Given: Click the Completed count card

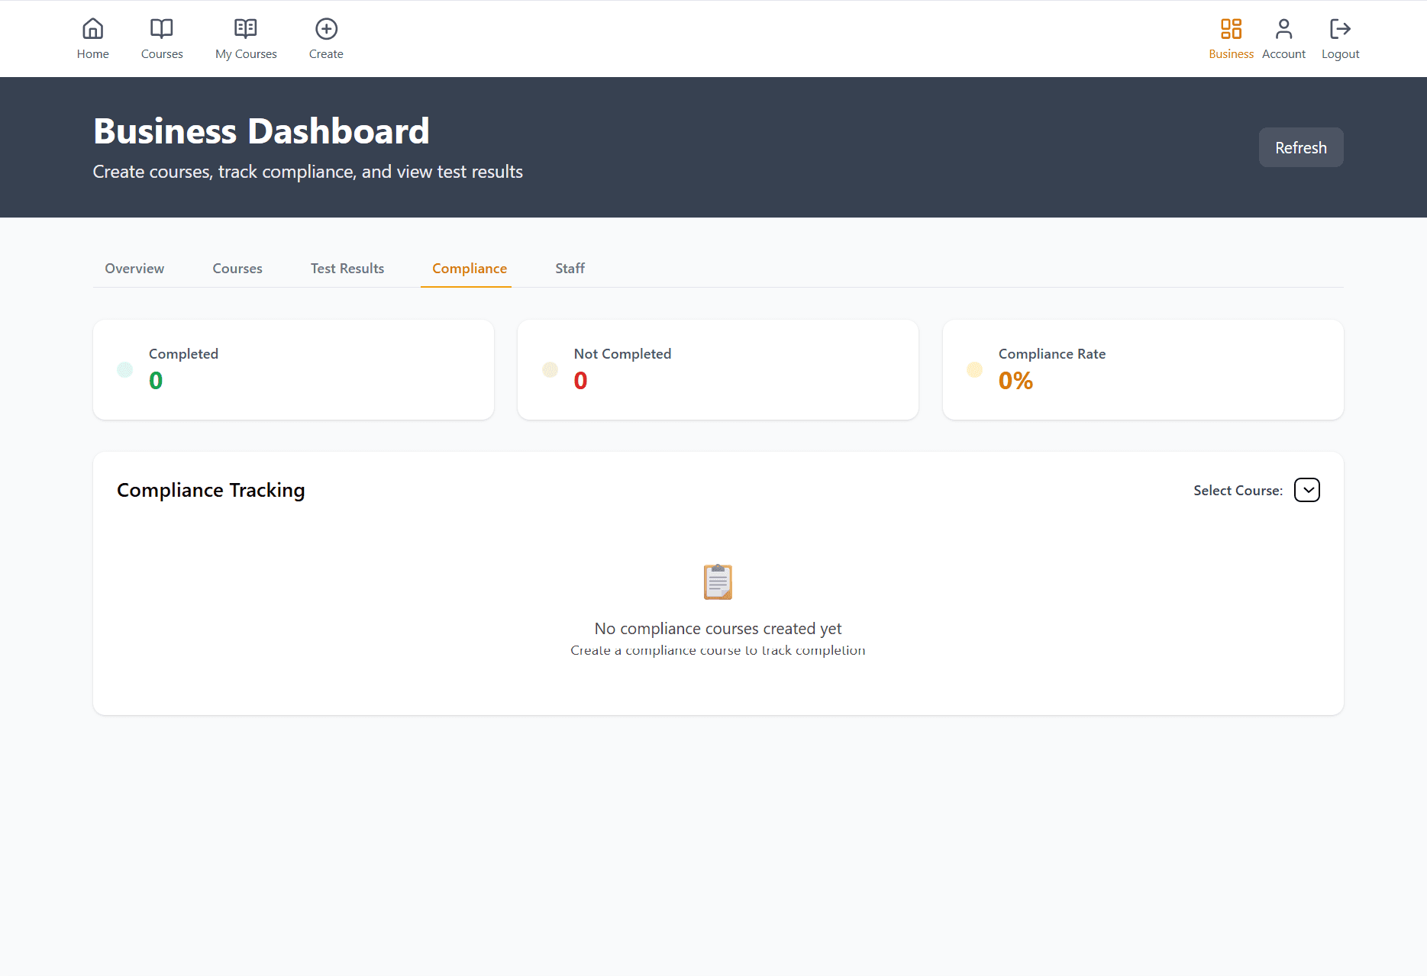Looking at the screenshot, I should [293, 370].
